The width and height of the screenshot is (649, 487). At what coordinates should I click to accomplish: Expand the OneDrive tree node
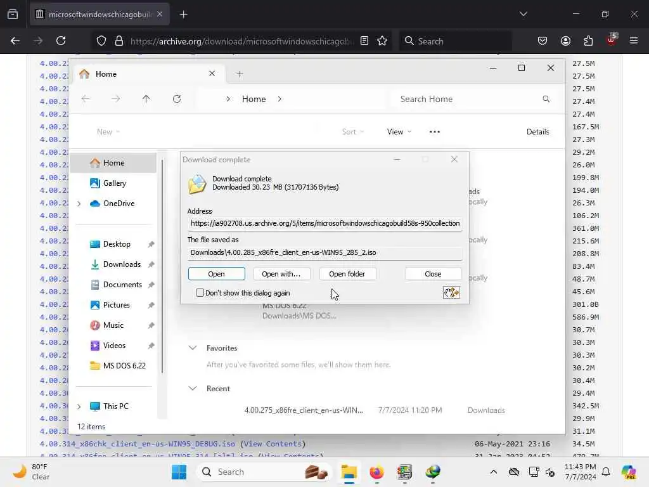pyautogui.click(x=79, y=204)
